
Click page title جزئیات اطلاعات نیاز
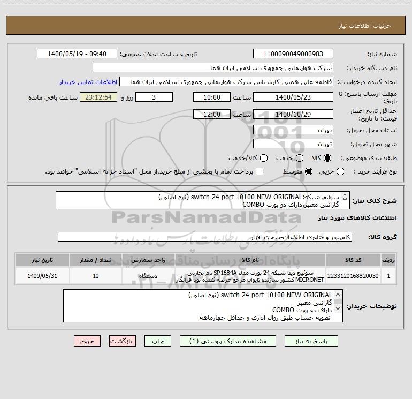pyautogui.click(x=365, y=26)
